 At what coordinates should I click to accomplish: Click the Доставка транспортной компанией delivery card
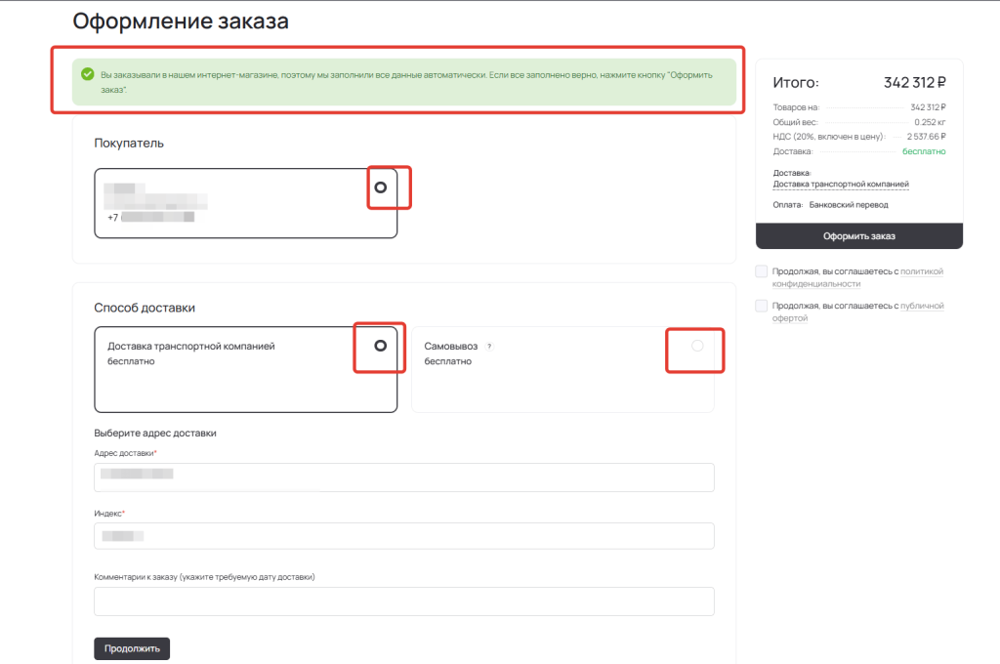pyautogui.click(x=245, y=369)
